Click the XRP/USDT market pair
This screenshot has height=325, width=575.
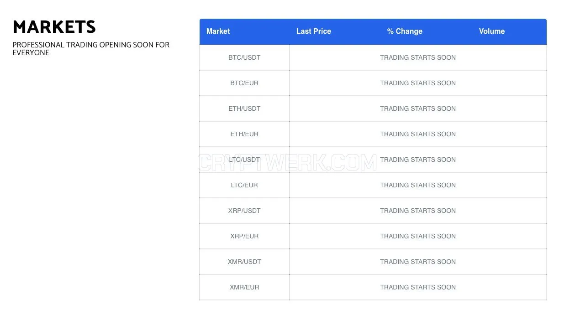click(x=244, y=211)
